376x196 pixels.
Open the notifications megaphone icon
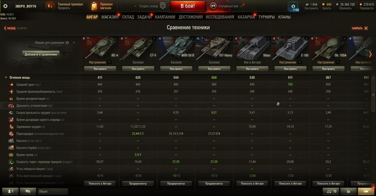click(366, 191)
